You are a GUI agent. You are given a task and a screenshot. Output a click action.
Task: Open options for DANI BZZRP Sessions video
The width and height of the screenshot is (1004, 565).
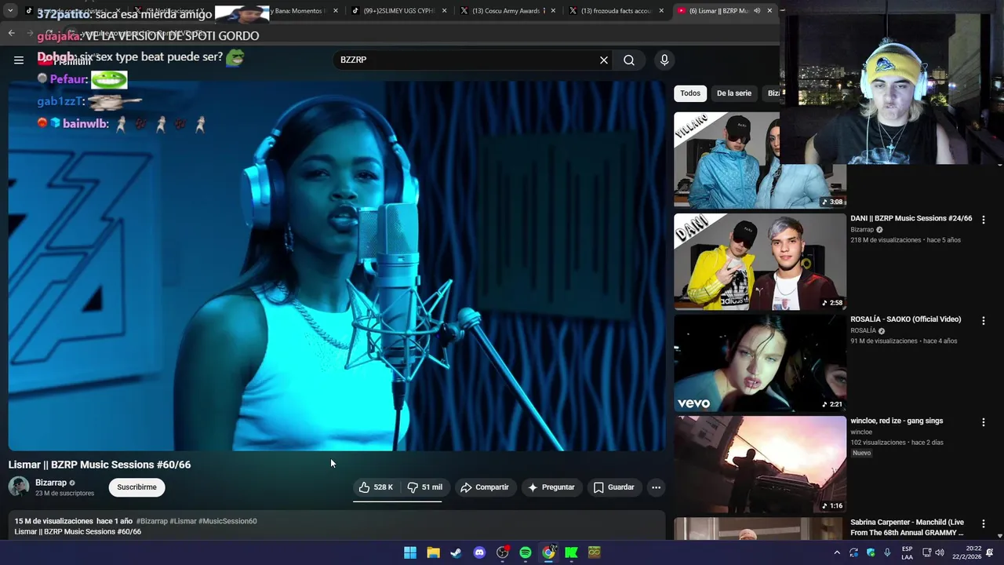click(x=984, y=220)
